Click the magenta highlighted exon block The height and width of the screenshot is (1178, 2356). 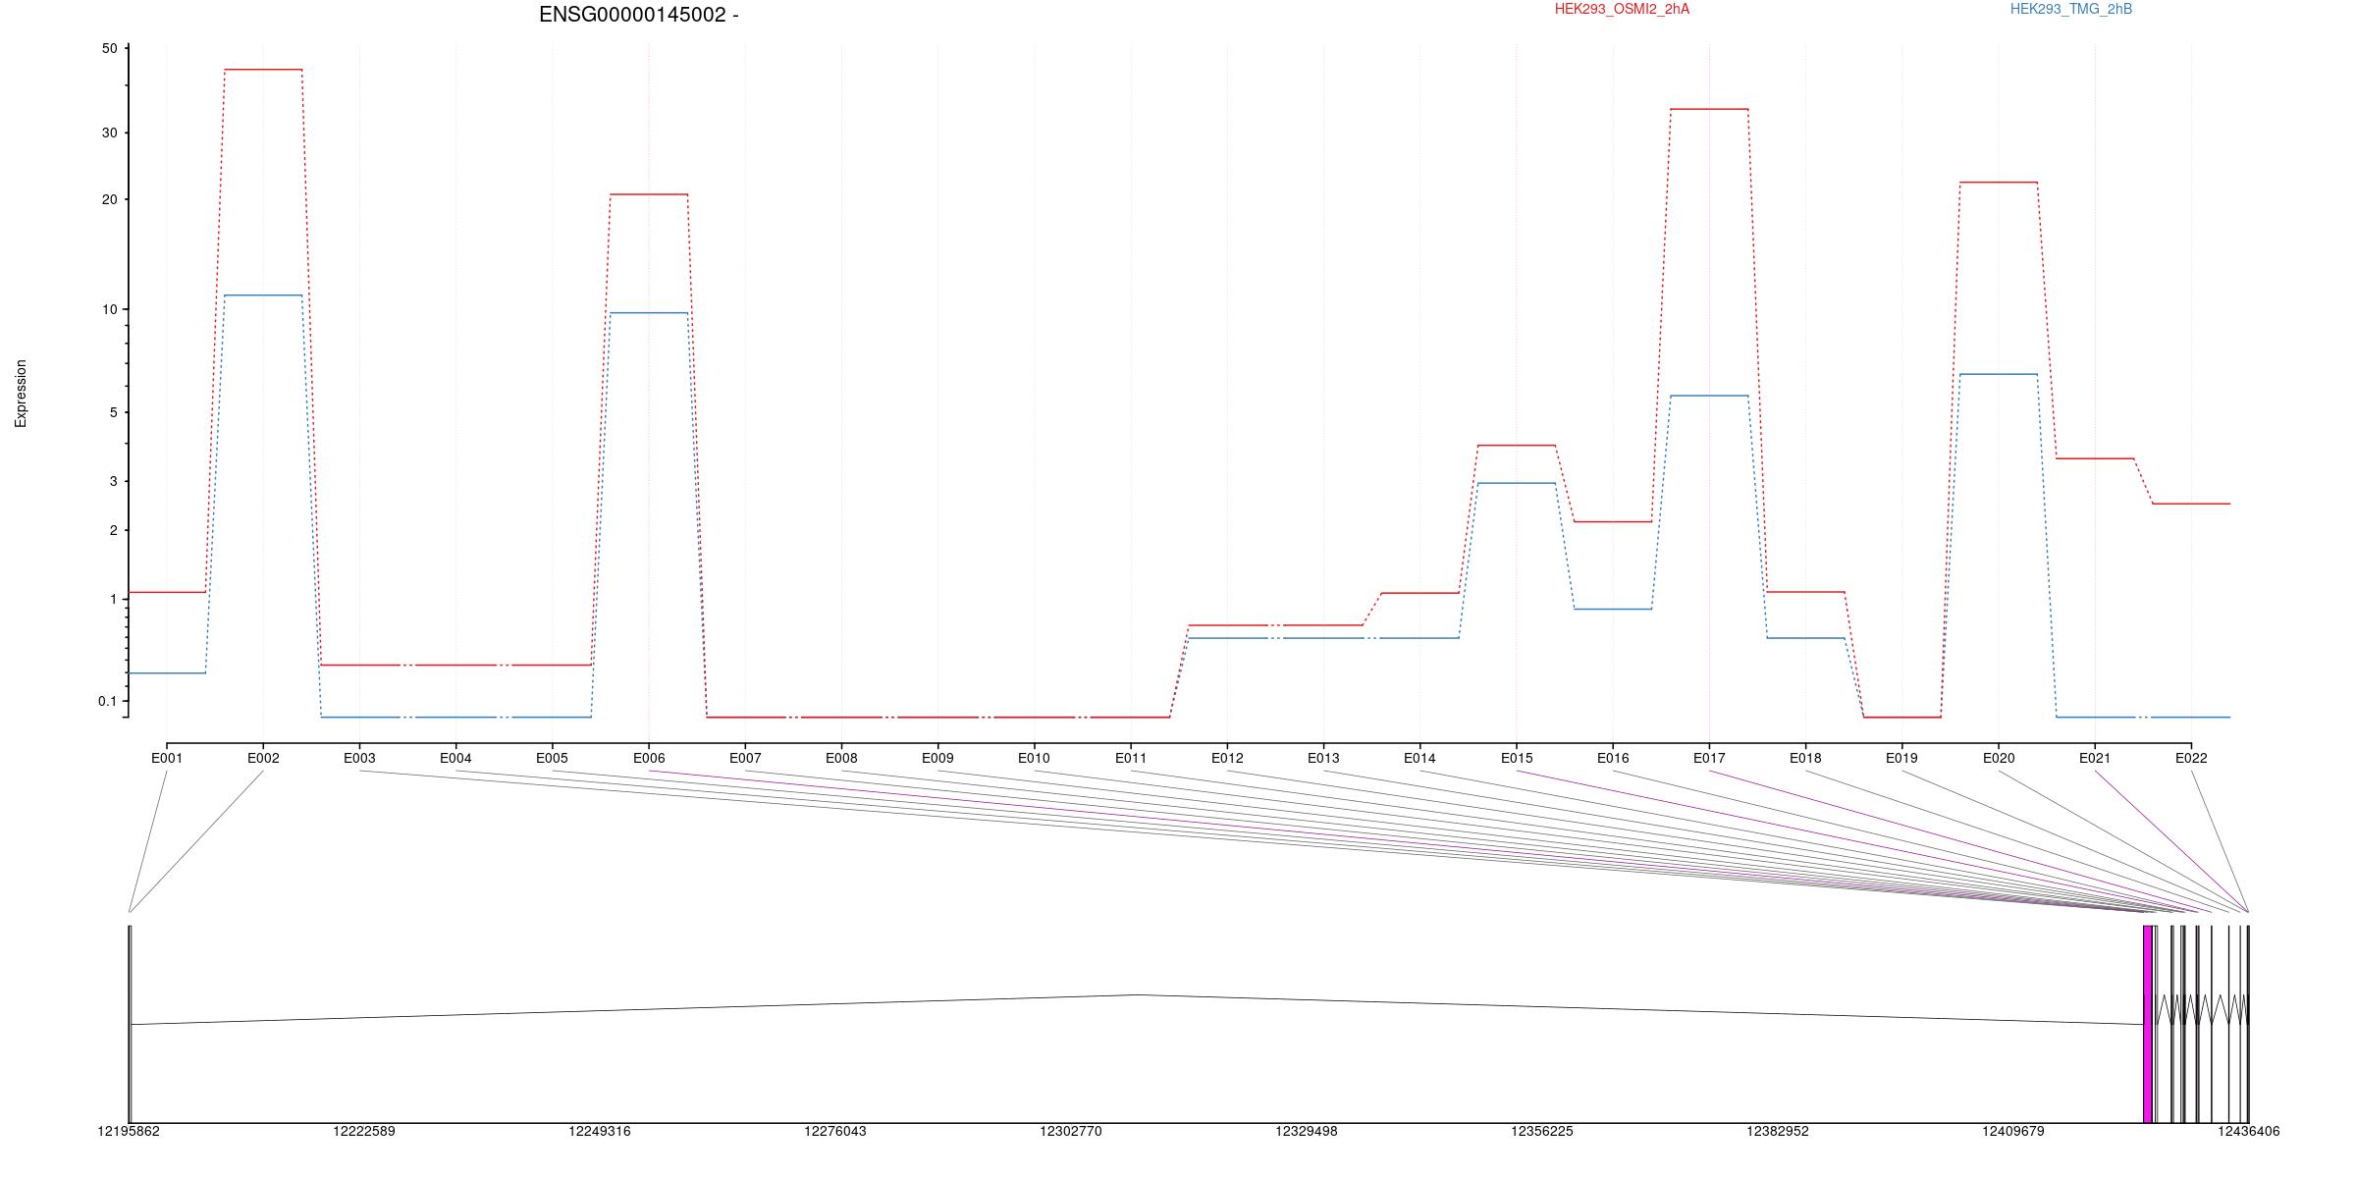[x=2147, y=1024]
